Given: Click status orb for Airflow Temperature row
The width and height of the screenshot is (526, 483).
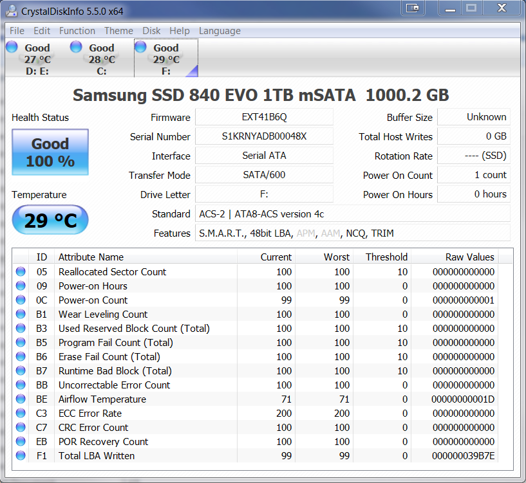Looking at the screenshot, I should 21,399.
